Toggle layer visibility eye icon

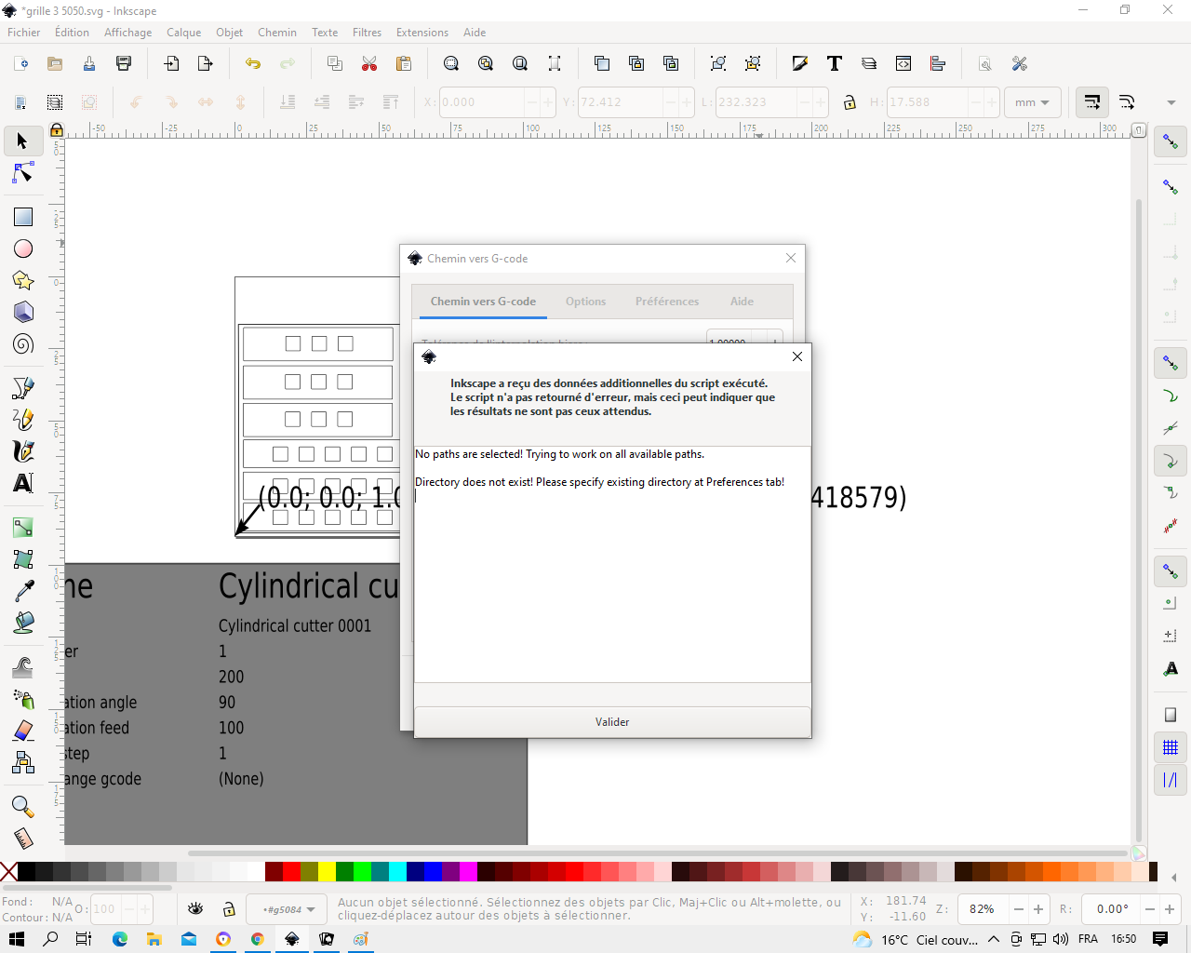coord(195,909)
